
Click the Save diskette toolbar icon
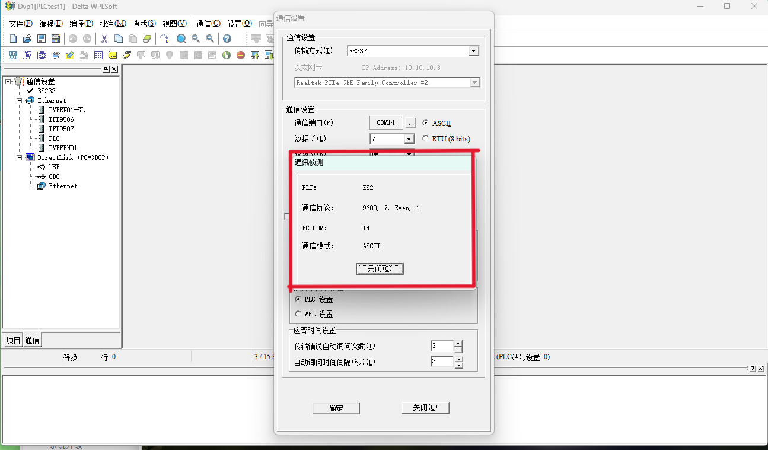[x=42, y=39]
